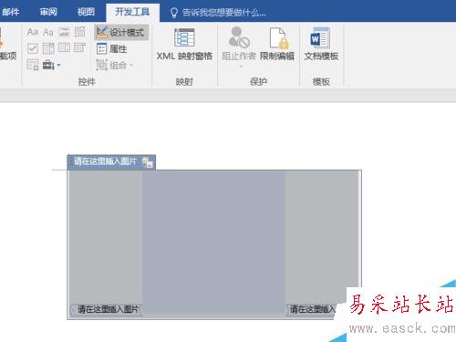This screenshot has width=456, height=342.
Task: Switch to the 审阅 ribbon tab
Action: 48,12
